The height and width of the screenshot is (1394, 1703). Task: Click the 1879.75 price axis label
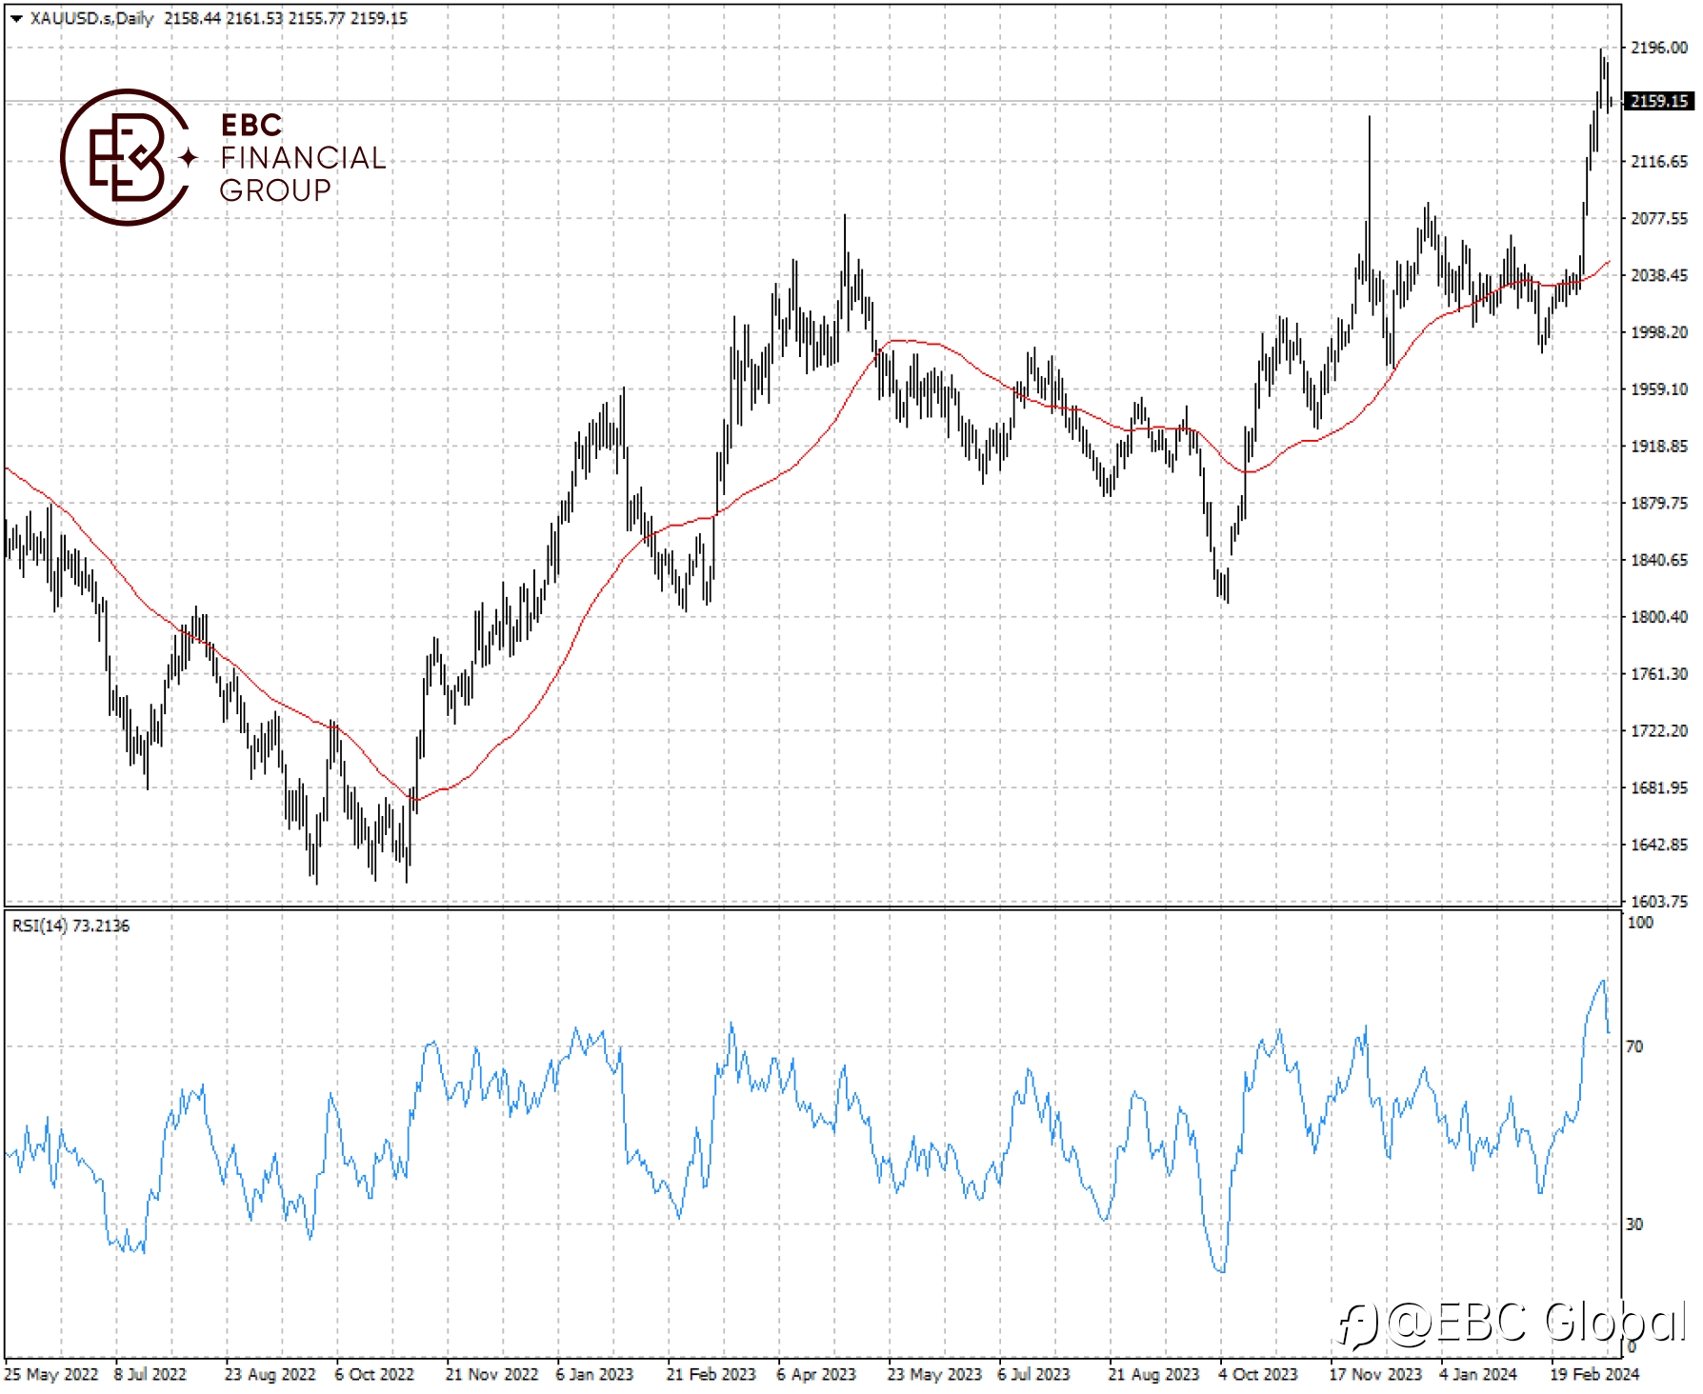(1659, 503)
